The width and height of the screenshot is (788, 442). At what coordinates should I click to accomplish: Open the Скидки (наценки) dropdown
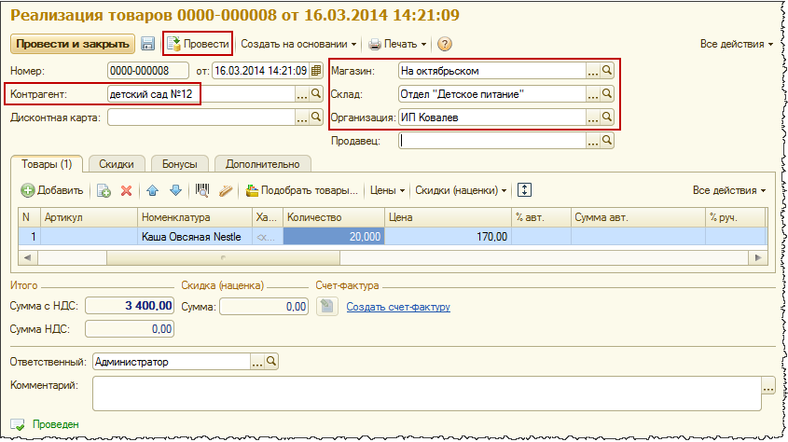pos(461,190)
